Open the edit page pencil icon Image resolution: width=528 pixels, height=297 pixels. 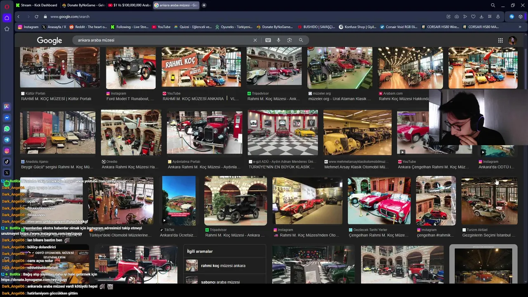pos(448,16)
